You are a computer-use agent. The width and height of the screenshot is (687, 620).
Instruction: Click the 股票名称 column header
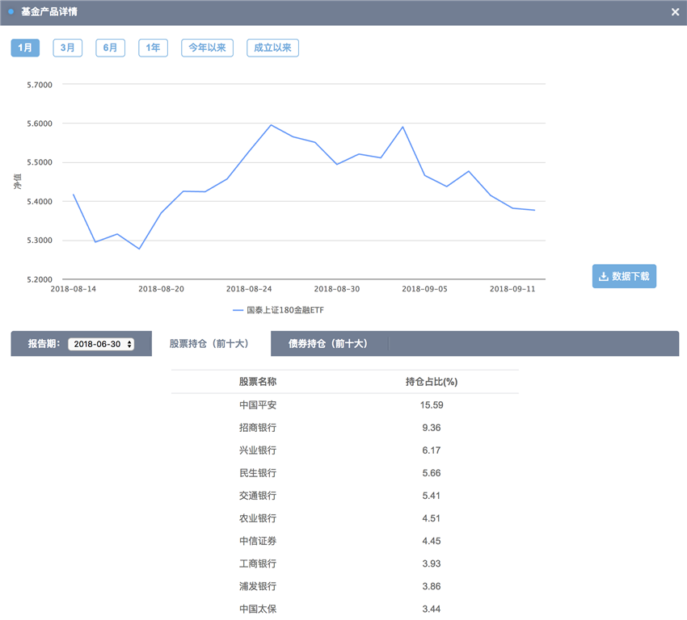(258, 382)
